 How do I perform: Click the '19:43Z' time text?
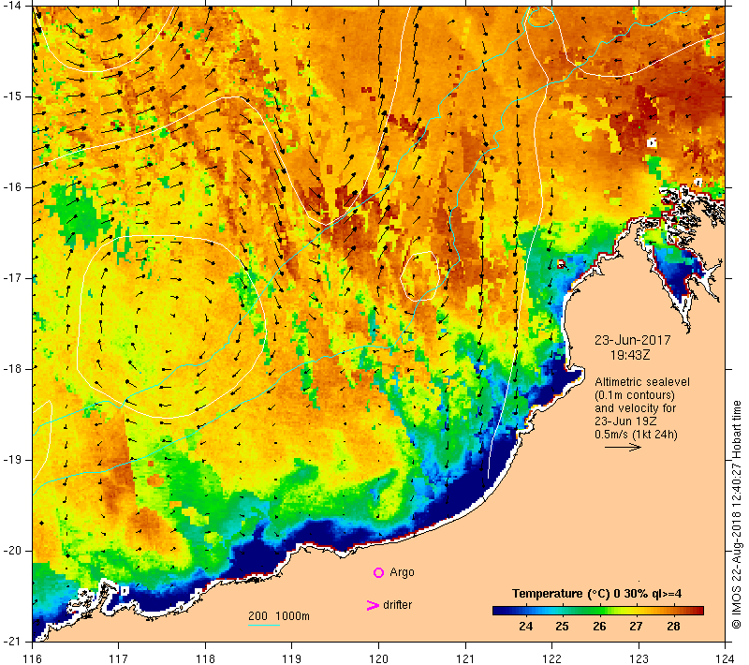point(630,355)
